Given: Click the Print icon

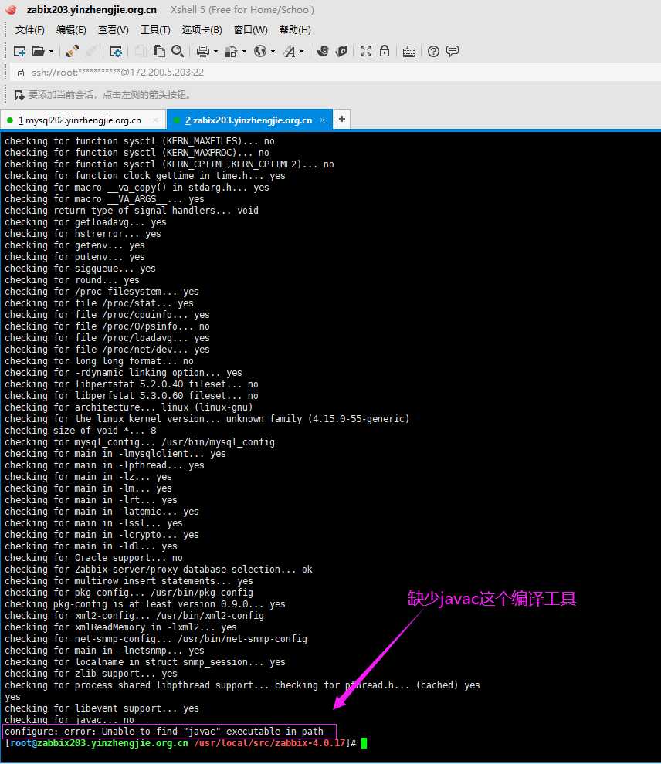Looking at the screenshot, I should [203, 51].
